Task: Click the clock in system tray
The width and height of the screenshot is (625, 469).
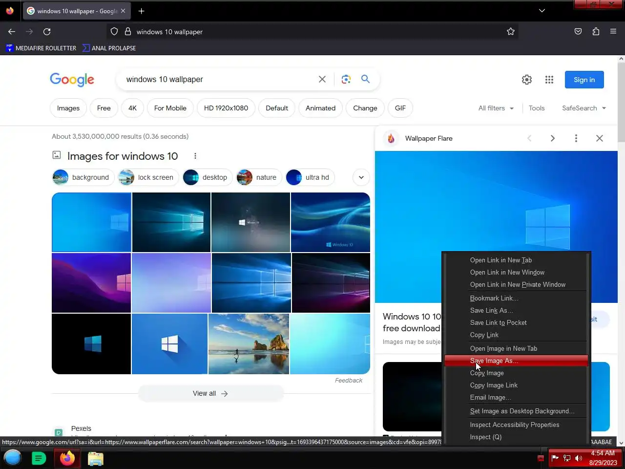Action: click(x=603, y=458)
